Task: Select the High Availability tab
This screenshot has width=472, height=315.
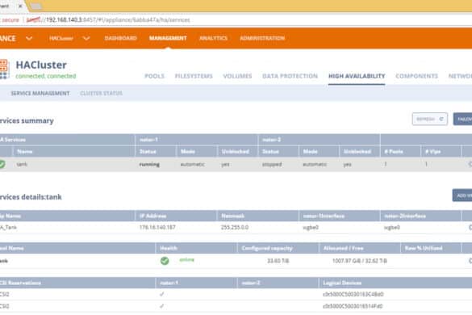Action: [357, 76]
